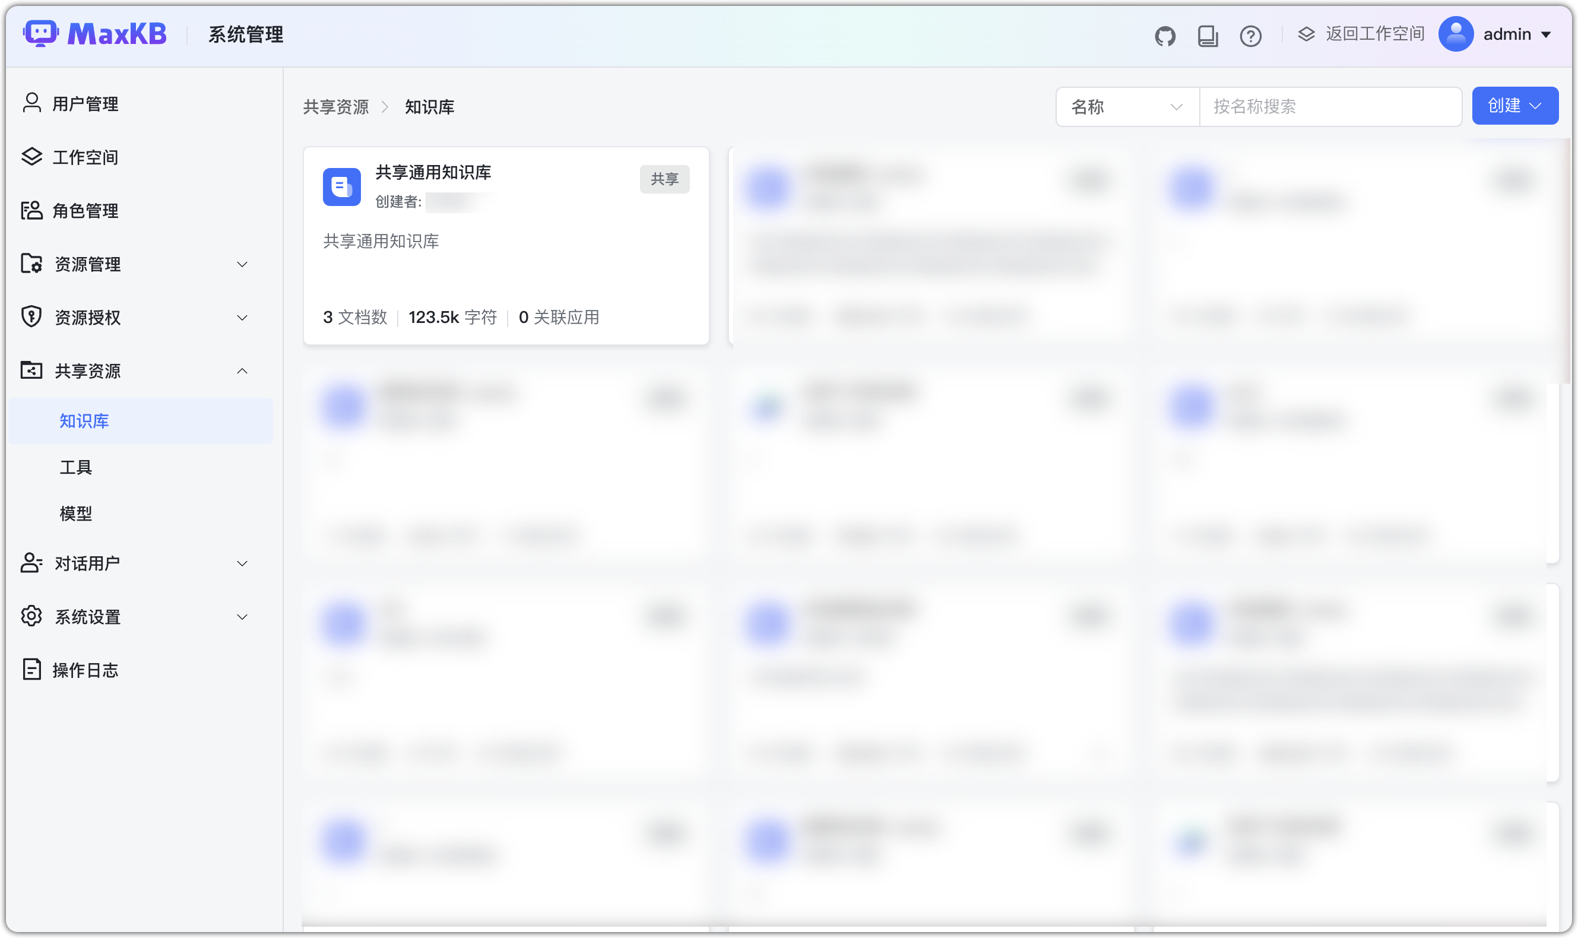Image resolution: width=1578 pixels, height=938 pixels.
Task: Click the 123.5k 字符 stat
Action: (452, 317)
